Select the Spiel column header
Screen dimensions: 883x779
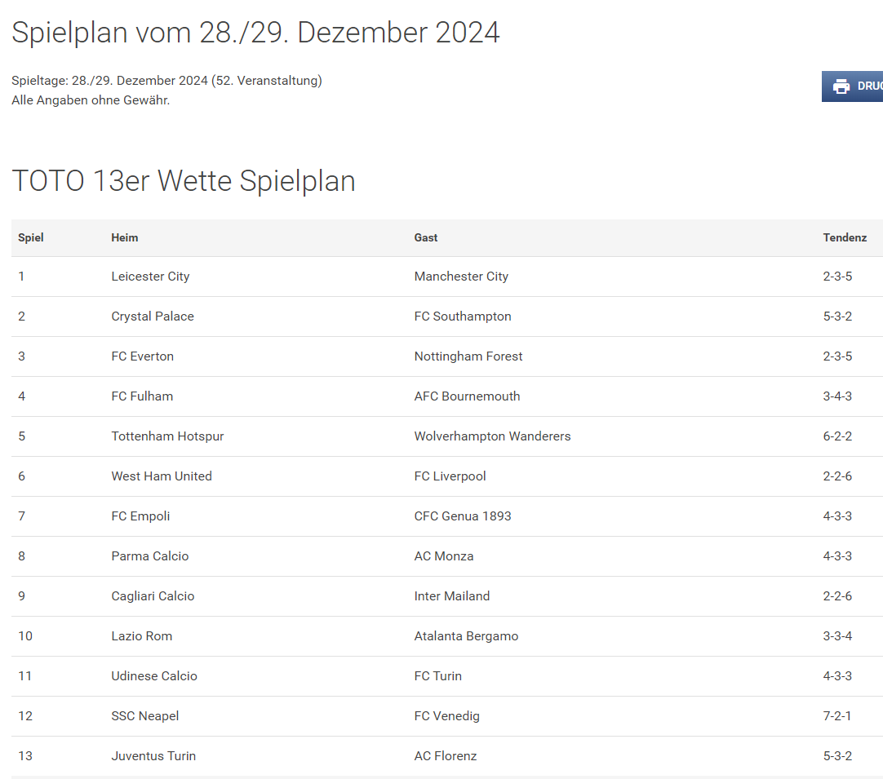(x=31, y=237)
